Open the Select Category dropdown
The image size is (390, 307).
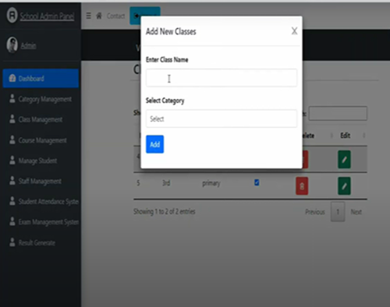pyautogui.click(x=222, y=118)
